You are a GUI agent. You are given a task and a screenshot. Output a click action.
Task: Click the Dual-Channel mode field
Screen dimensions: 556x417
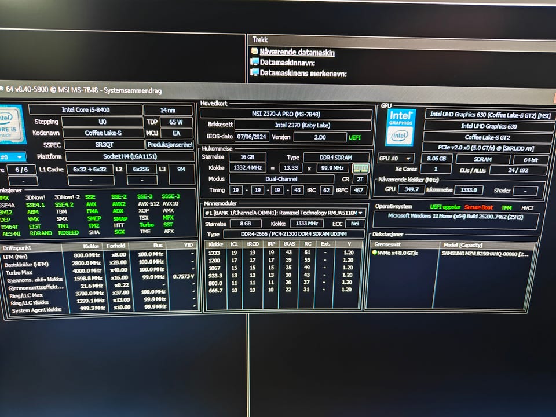(x=281, y=179)
